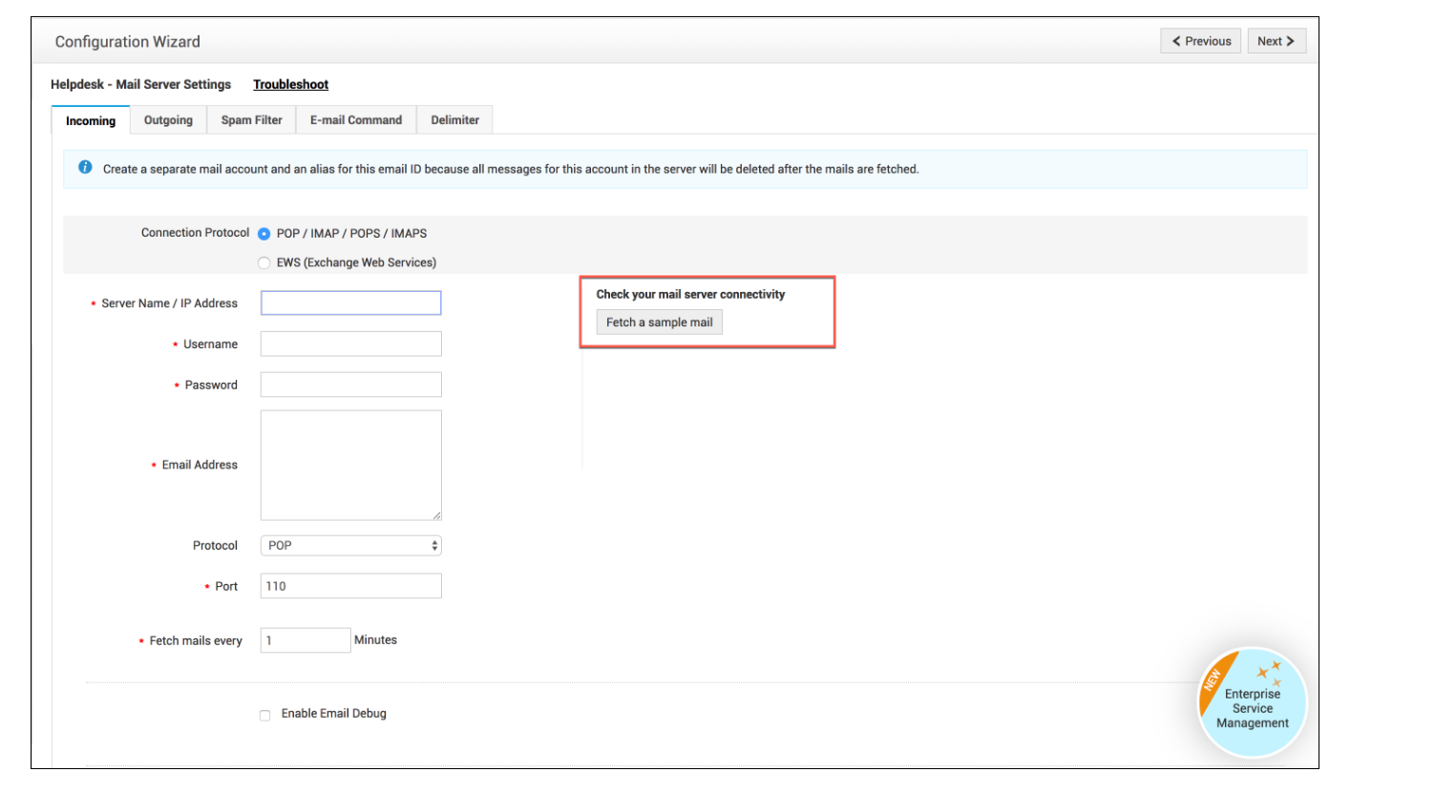This screenshot has width=1435, height=793.
Task: Enable Email Debug checkbox
Action: 265,715
